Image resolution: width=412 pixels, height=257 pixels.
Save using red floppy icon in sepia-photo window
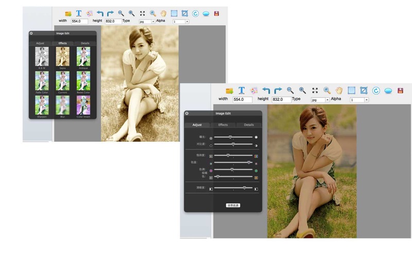pos(216,14)
